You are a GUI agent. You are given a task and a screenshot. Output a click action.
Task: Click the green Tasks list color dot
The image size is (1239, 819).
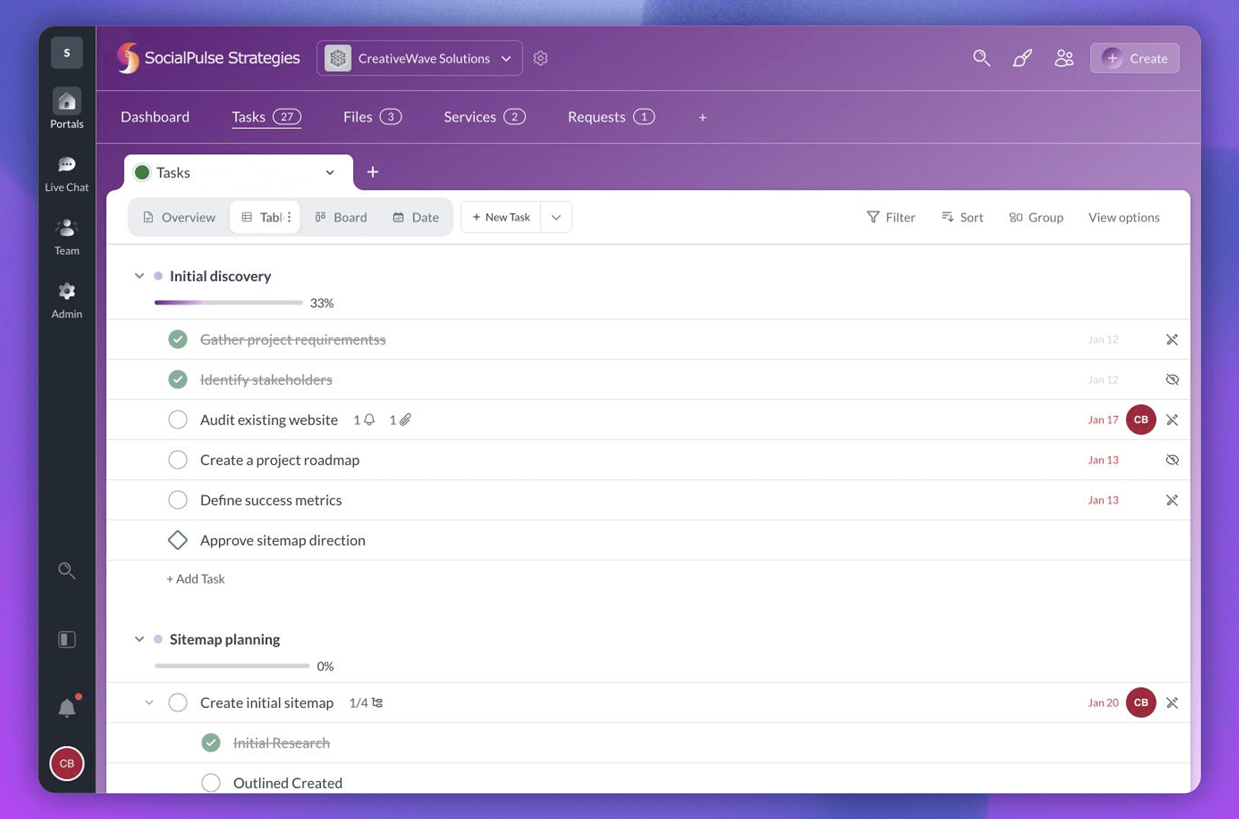pos(142,172)
